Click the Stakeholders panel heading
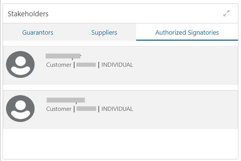The image size is (241, 161). pyautogui.click(x=28, y=14)
